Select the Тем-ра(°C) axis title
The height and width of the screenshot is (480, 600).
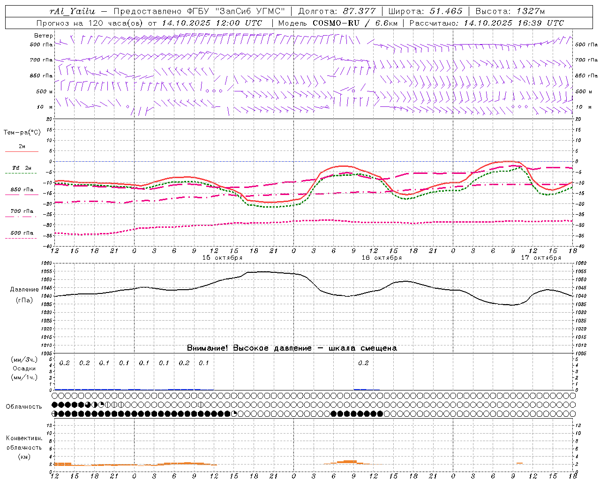[22, 133]
